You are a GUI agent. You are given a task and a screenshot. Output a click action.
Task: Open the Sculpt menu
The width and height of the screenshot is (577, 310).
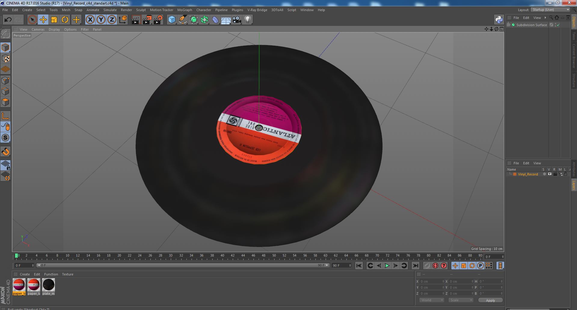click(x=141, y=10)
